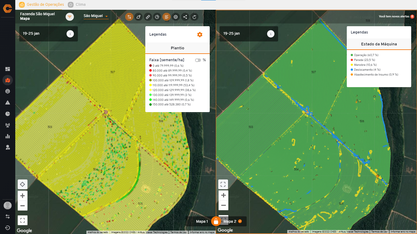Click the Estado da Máquina legend header
The width and height of the screenshot is (417, 234).
click(x=379, y=44)
